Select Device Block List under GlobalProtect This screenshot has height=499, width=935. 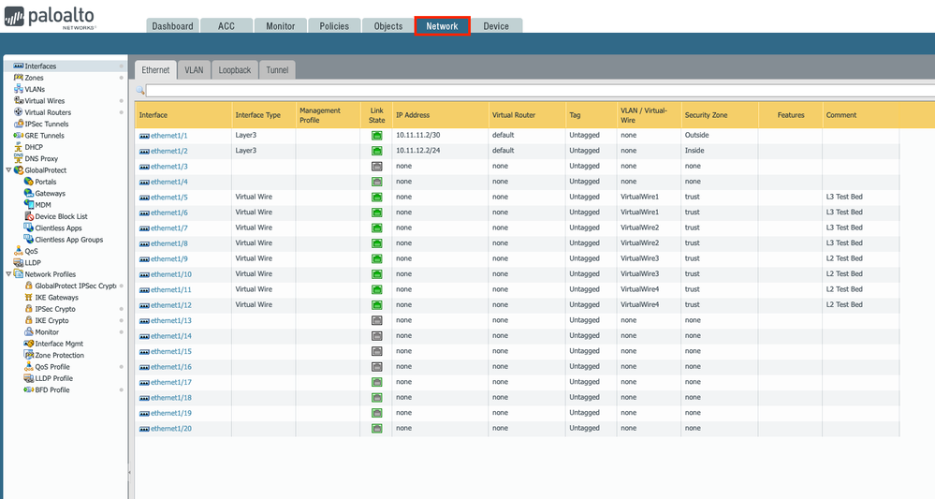coord(61,216)
